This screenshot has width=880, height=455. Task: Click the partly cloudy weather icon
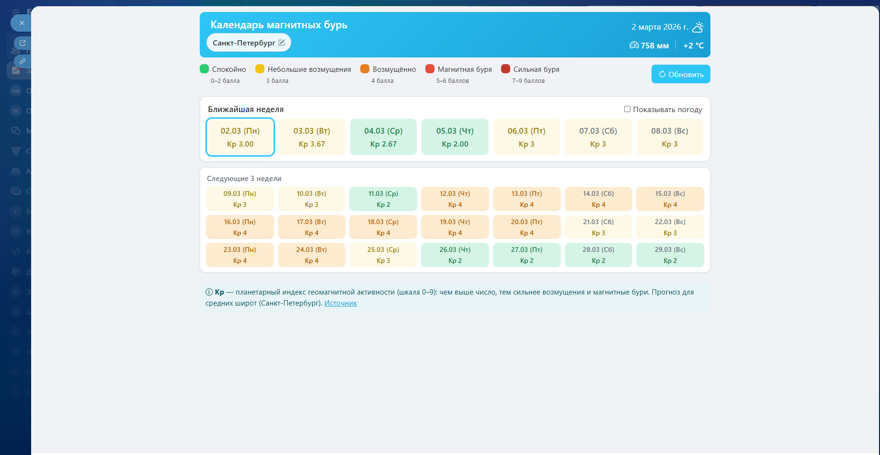click(x=698, y=27)
